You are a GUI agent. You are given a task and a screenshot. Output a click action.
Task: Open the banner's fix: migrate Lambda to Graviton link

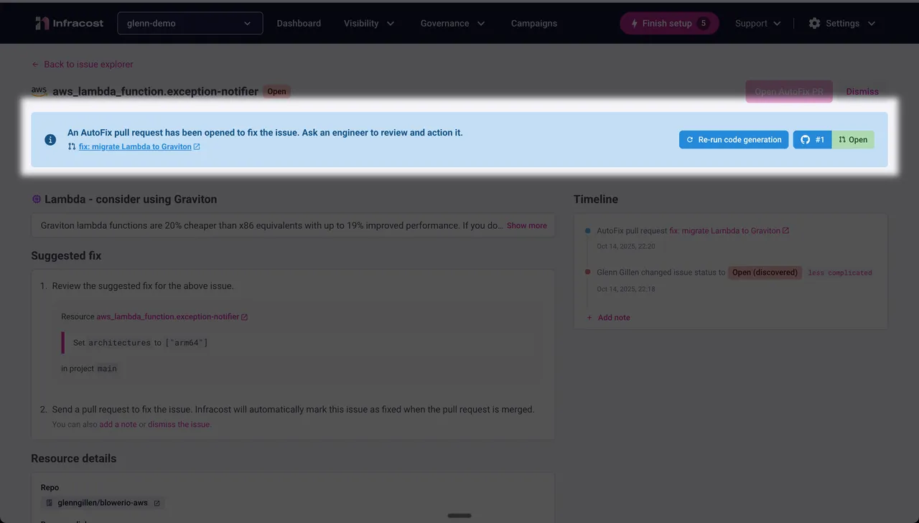point(135,146)
